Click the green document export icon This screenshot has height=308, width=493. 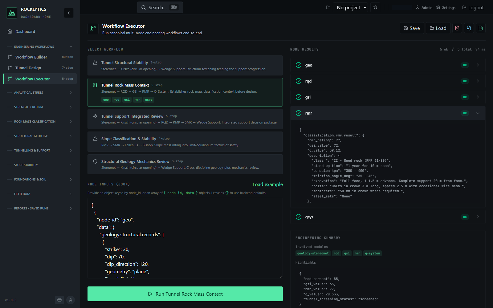coord(481,28)
